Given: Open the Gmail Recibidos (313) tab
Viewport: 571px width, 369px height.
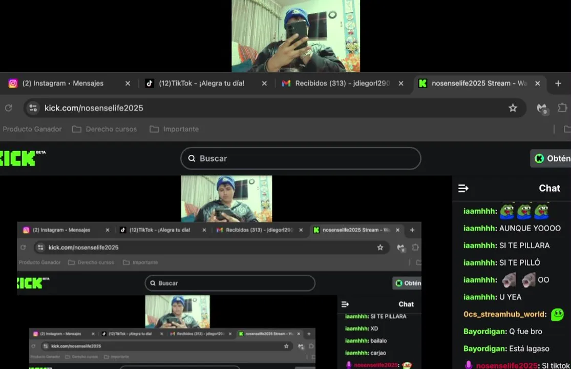Looking at the screenshot, I should click(343, 84).
